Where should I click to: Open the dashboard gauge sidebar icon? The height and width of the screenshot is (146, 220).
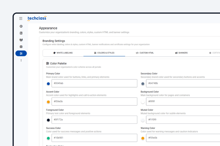[x=21, y=26]
